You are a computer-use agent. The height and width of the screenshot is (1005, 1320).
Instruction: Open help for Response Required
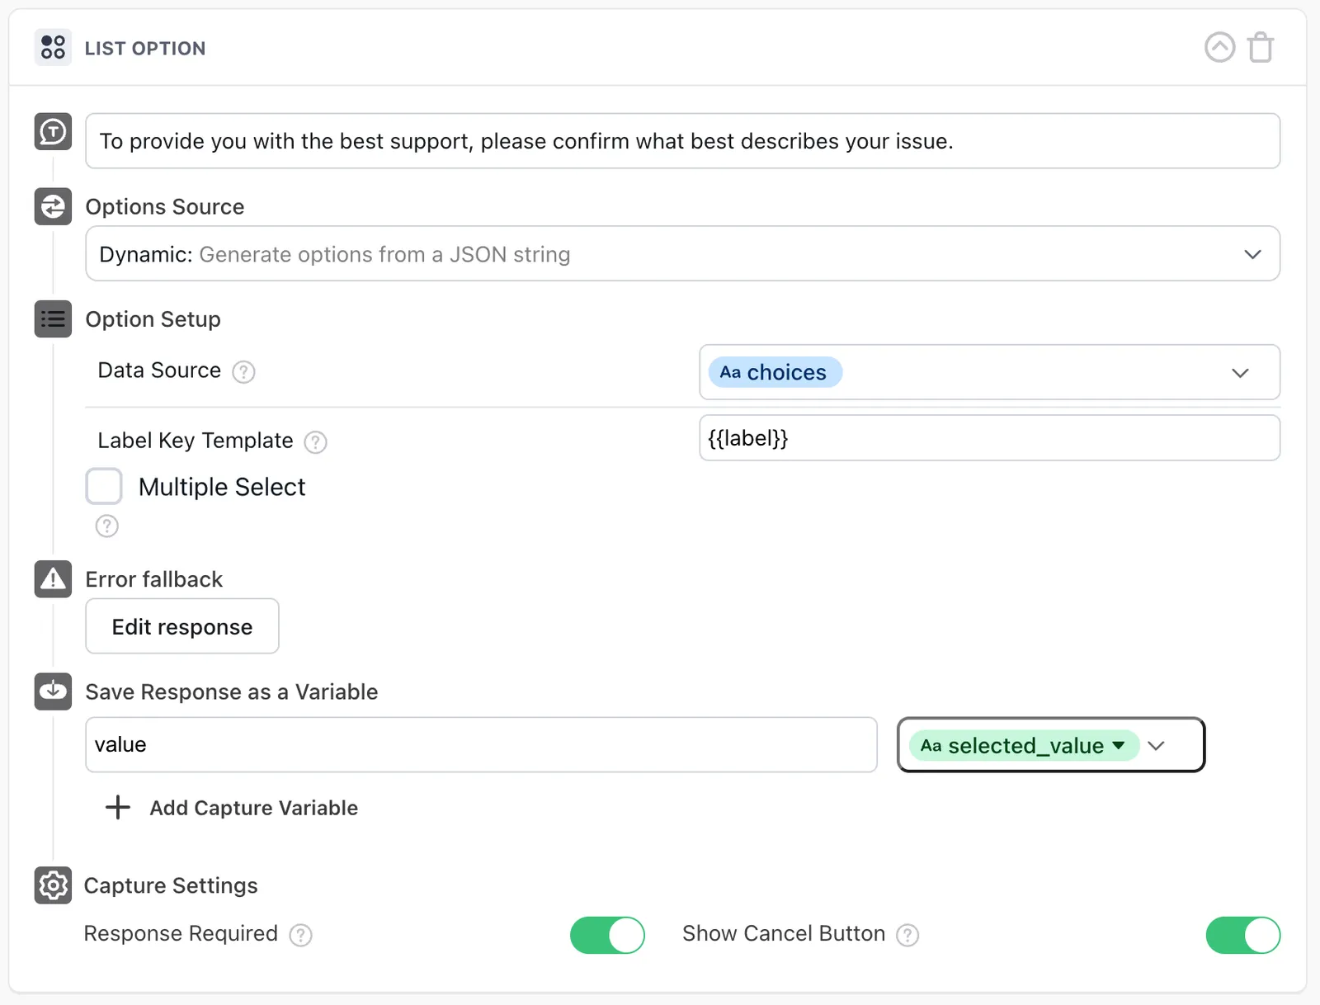click(300, 935)
